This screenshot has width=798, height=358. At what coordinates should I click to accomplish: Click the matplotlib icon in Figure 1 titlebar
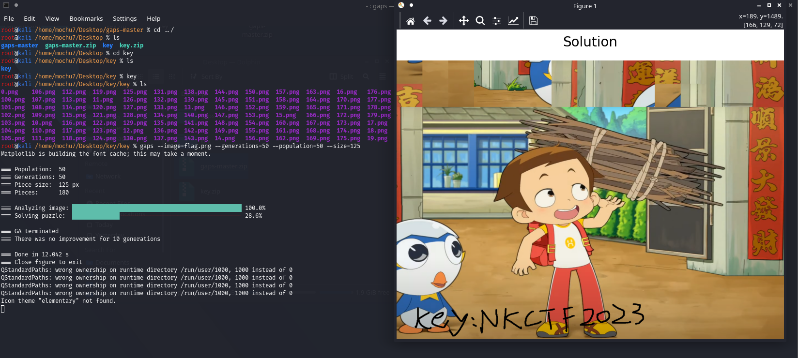click(401, 5)
